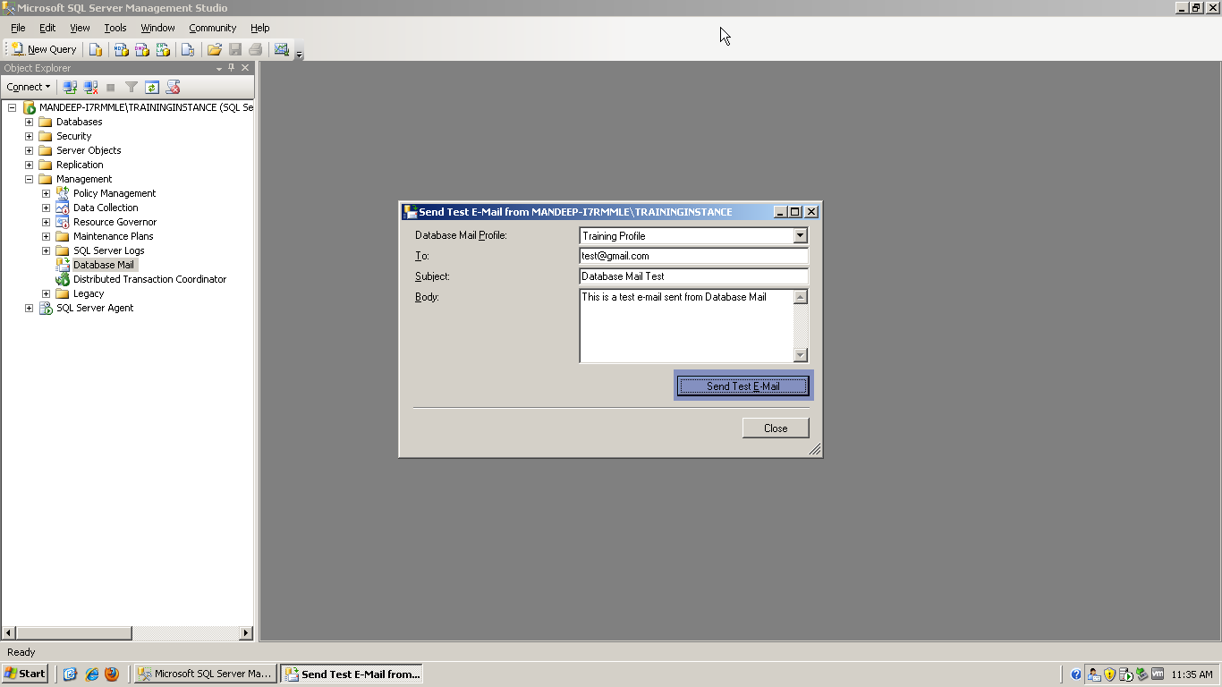
Task: Open a Database Engine Query from toolbar
Action: pyautogui.click(x=96, y=49)
